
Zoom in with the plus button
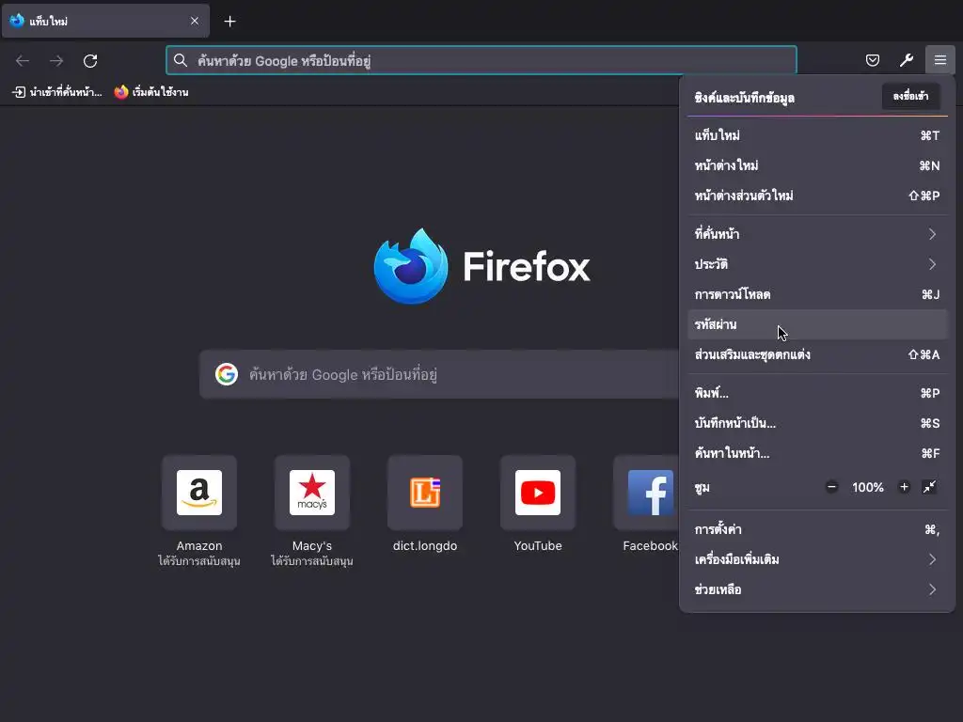(904, 487)
